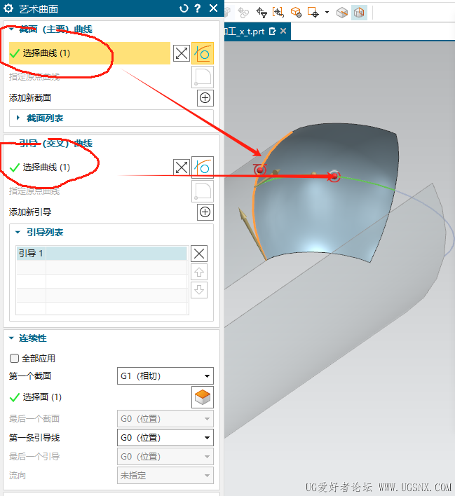Collapse the 引导列表 section
Image resolution: width=455 pixels, height=496 pixels.
pyautogui.click(x=18, y=233)
